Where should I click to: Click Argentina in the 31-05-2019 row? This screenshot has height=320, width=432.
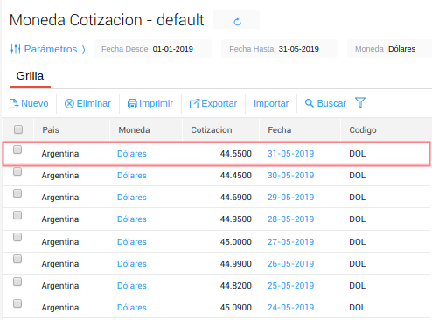point(60,154)
